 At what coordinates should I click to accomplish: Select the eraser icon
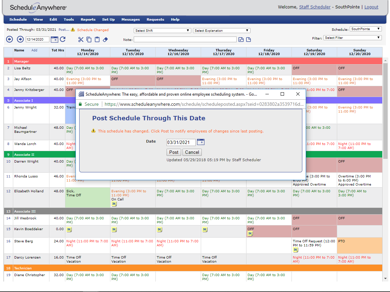pyautogui.click(x=105, y=40)
